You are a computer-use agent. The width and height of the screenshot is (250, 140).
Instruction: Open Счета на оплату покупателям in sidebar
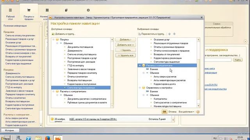click(20, 35)
